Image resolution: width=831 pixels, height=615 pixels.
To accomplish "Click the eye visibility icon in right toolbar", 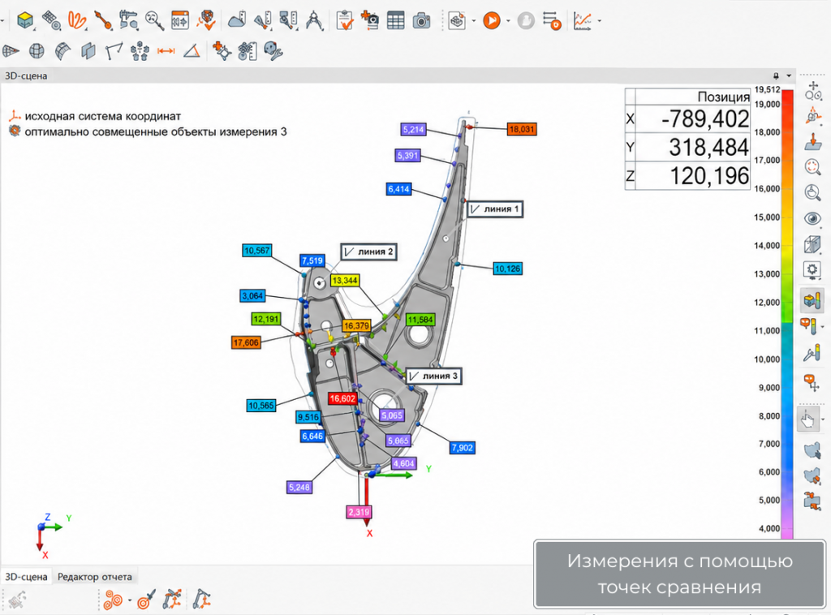I will (812, 218).
